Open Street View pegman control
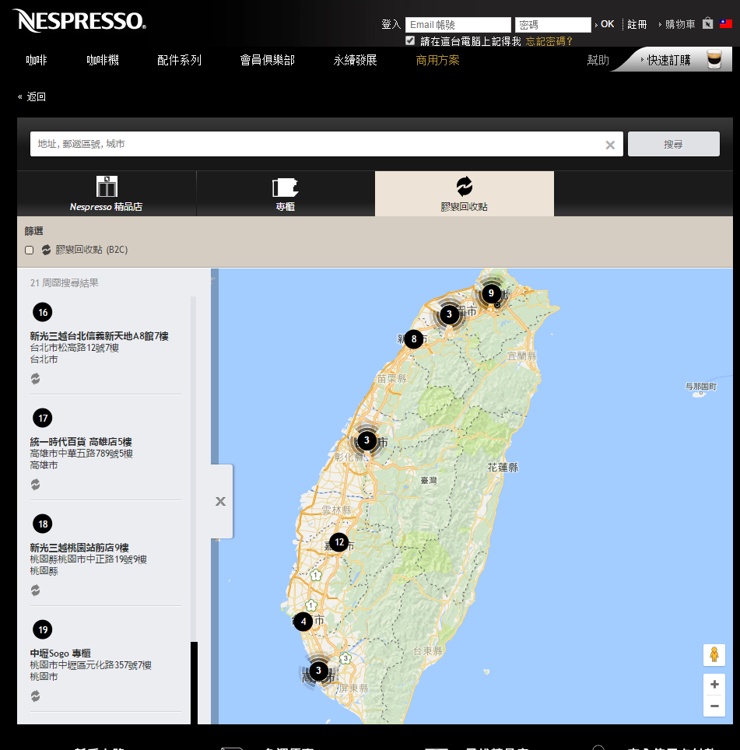The width and height of the screenshot is (740, 750). pos(714,654)
